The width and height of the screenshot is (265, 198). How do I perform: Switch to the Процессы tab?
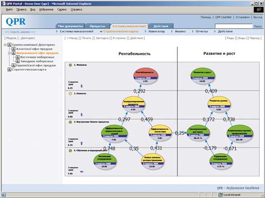[97, 26]
